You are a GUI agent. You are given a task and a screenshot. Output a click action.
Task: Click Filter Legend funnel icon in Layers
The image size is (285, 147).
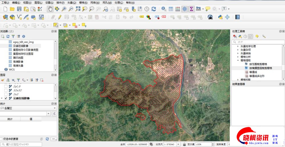18,80
